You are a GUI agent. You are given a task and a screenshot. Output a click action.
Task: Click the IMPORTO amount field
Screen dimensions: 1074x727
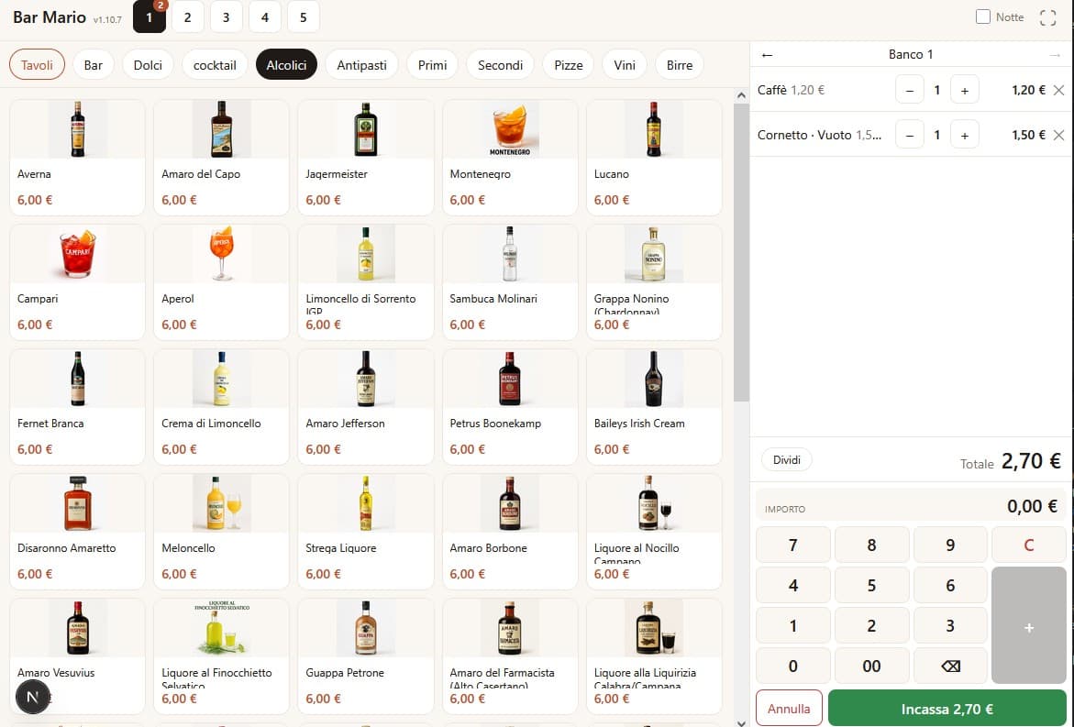pyautogui.click(x=911, y=506)
